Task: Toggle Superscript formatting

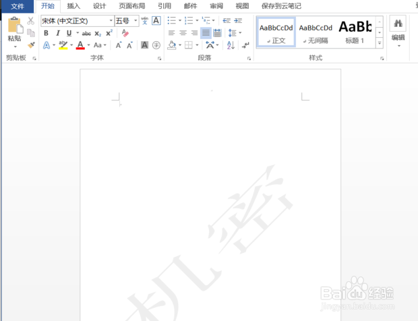Action: click(109, 33)
